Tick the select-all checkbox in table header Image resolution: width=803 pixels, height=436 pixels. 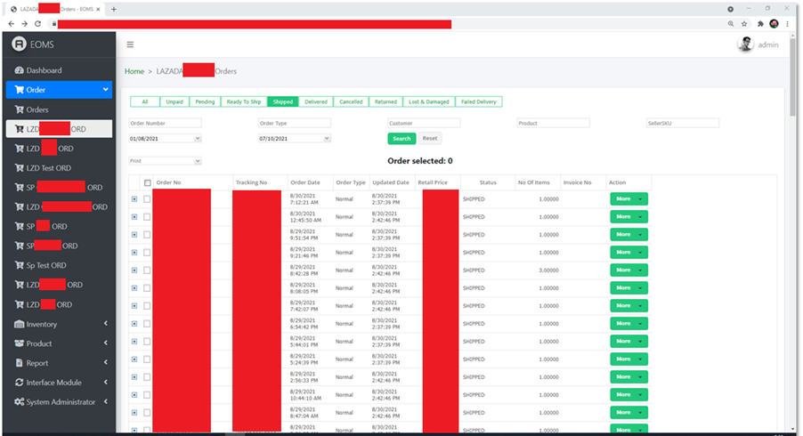[148, 182]
